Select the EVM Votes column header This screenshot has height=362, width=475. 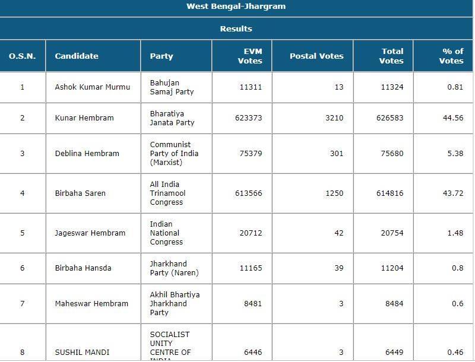[x=249, y=56]
